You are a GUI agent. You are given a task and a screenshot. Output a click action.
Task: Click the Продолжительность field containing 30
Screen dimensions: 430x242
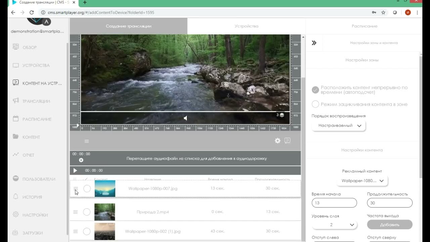coord(390,203)
